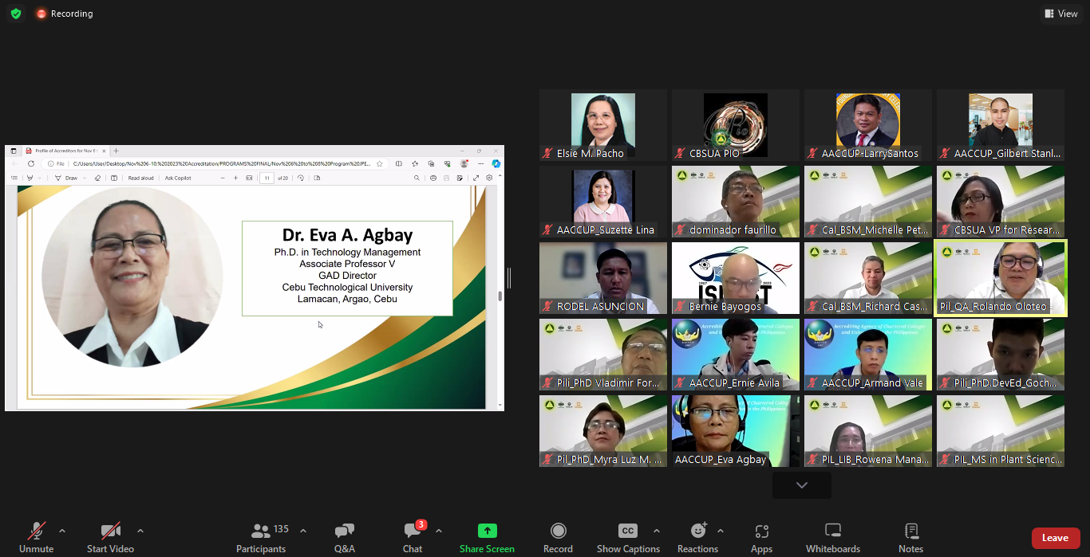Show more participants with the down chevron
The width and height of the screenshot is (1090, 557).
(801, 485)
